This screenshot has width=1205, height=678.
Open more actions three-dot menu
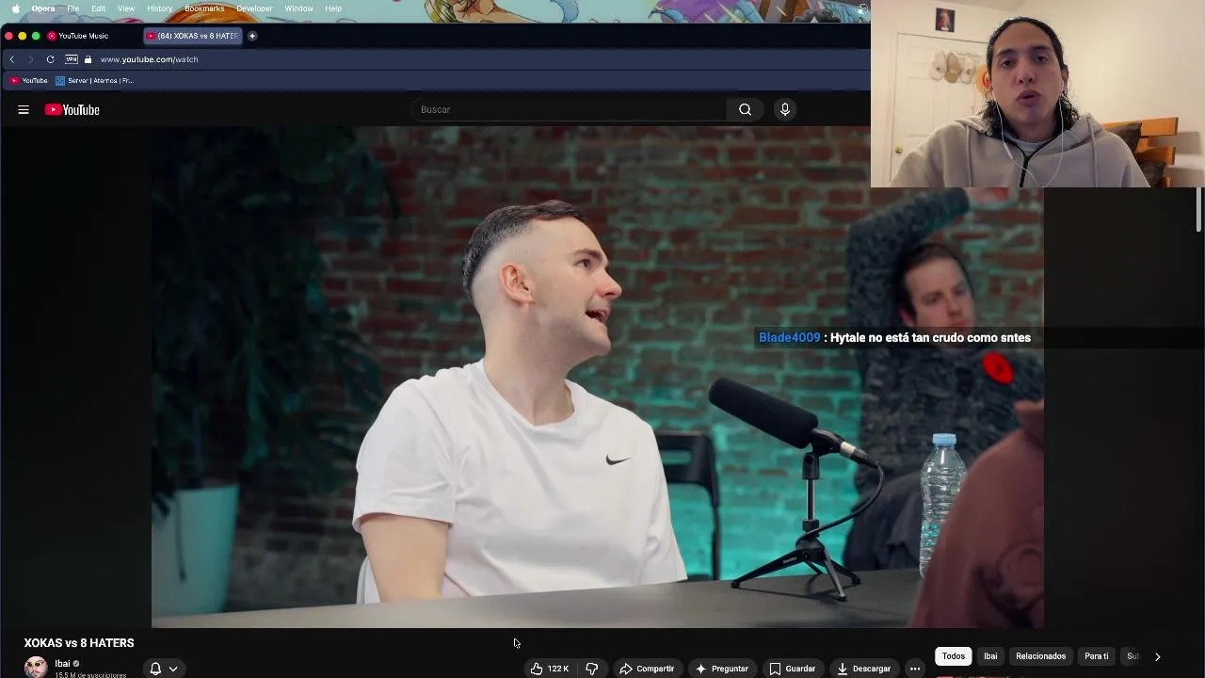tap(915, 669)
